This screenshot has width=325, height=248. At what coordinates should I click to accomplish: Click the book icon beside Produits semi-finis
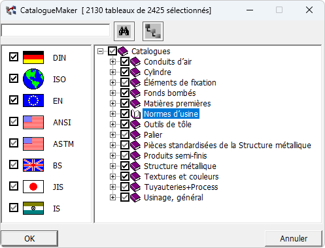135,155
